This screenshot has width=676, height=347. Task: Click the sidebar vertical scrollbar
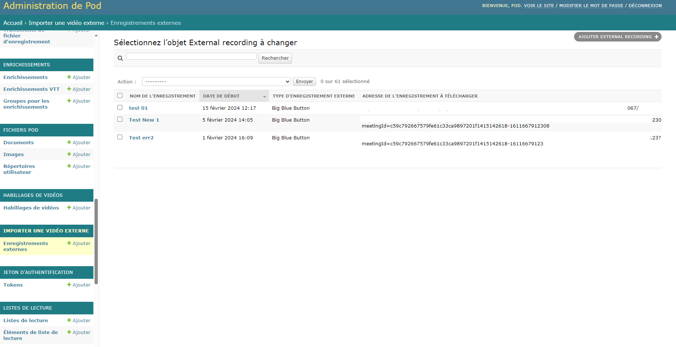96,241
